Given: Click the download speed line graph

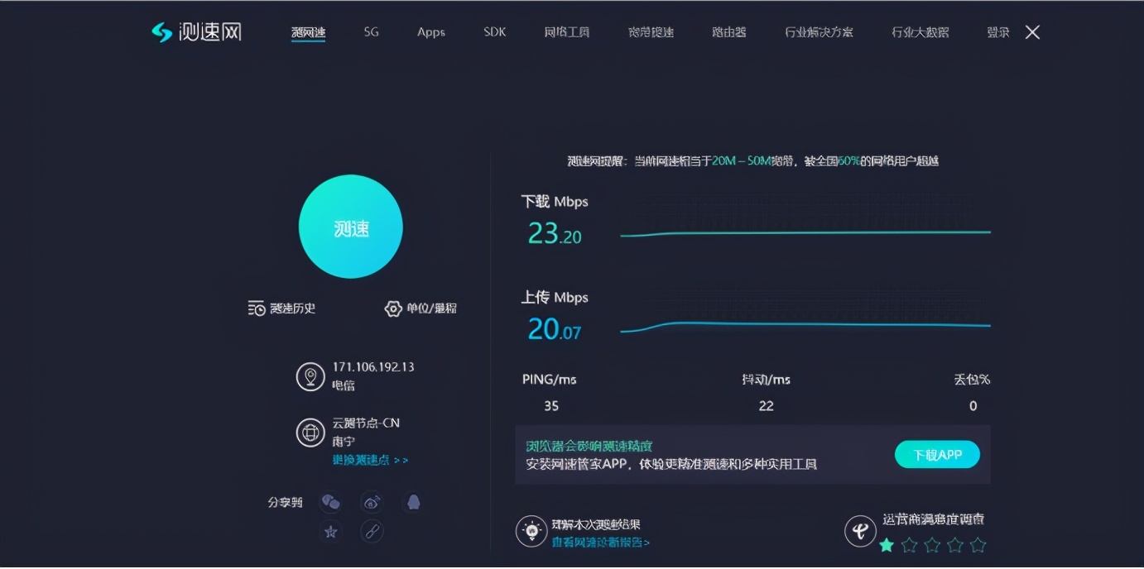Looking at the screenshot, I should click(x=805, y=233).
